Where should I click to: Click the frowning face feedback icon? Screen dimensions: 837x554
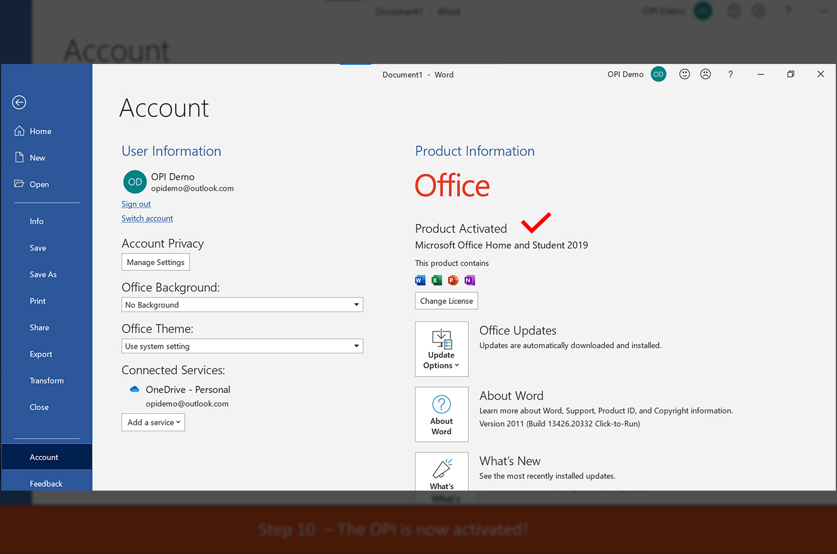click(x=706, y=74)
